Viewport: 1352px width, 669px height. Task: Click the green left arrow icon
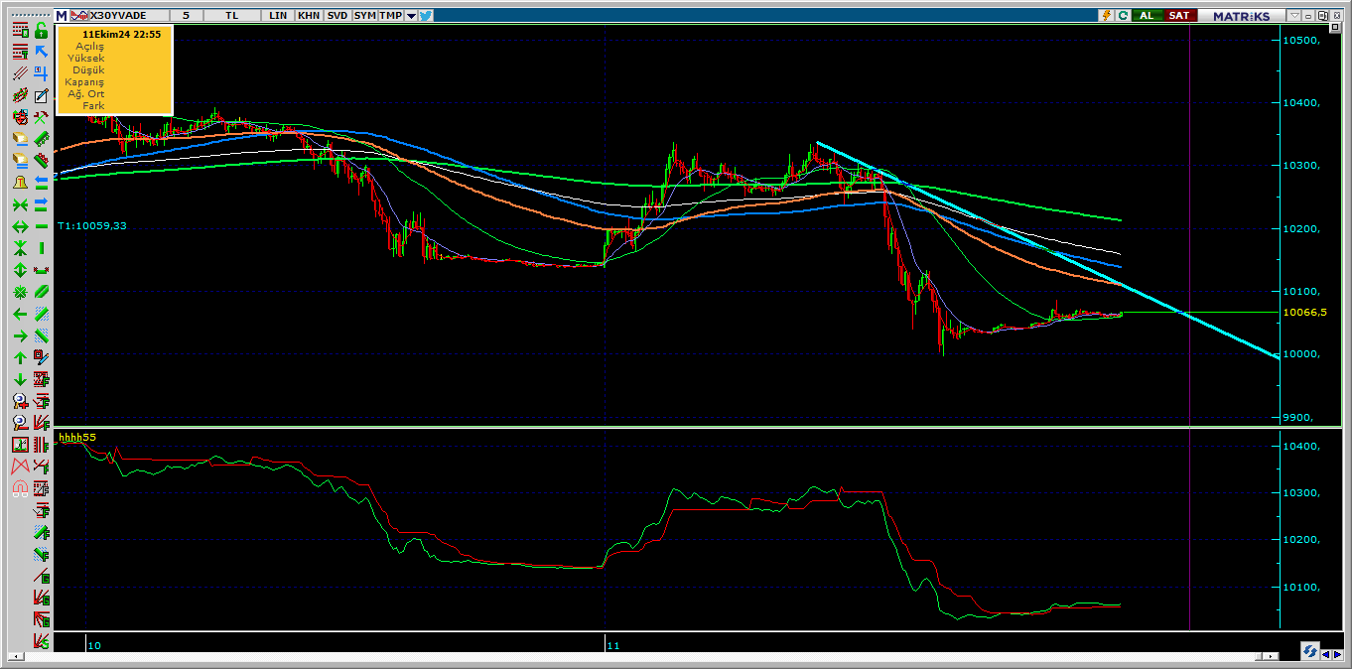pos(20,314)
